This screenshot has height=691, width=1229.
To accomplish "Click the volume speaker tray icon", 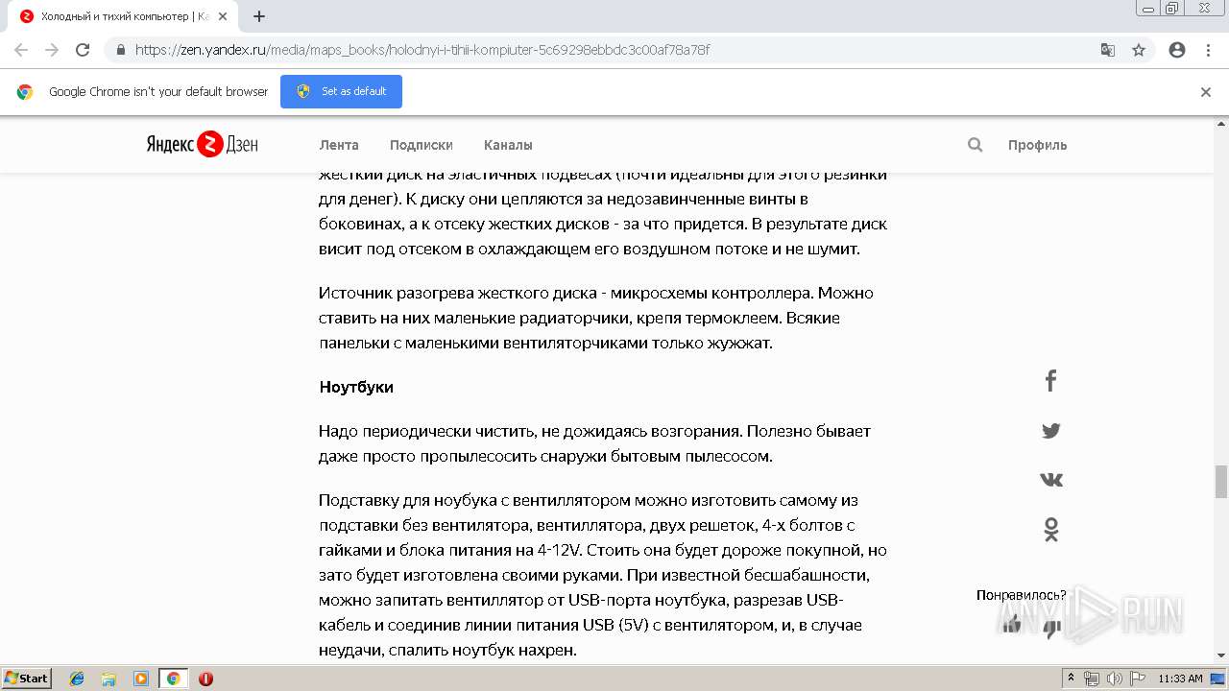I will click(1114, 679).
